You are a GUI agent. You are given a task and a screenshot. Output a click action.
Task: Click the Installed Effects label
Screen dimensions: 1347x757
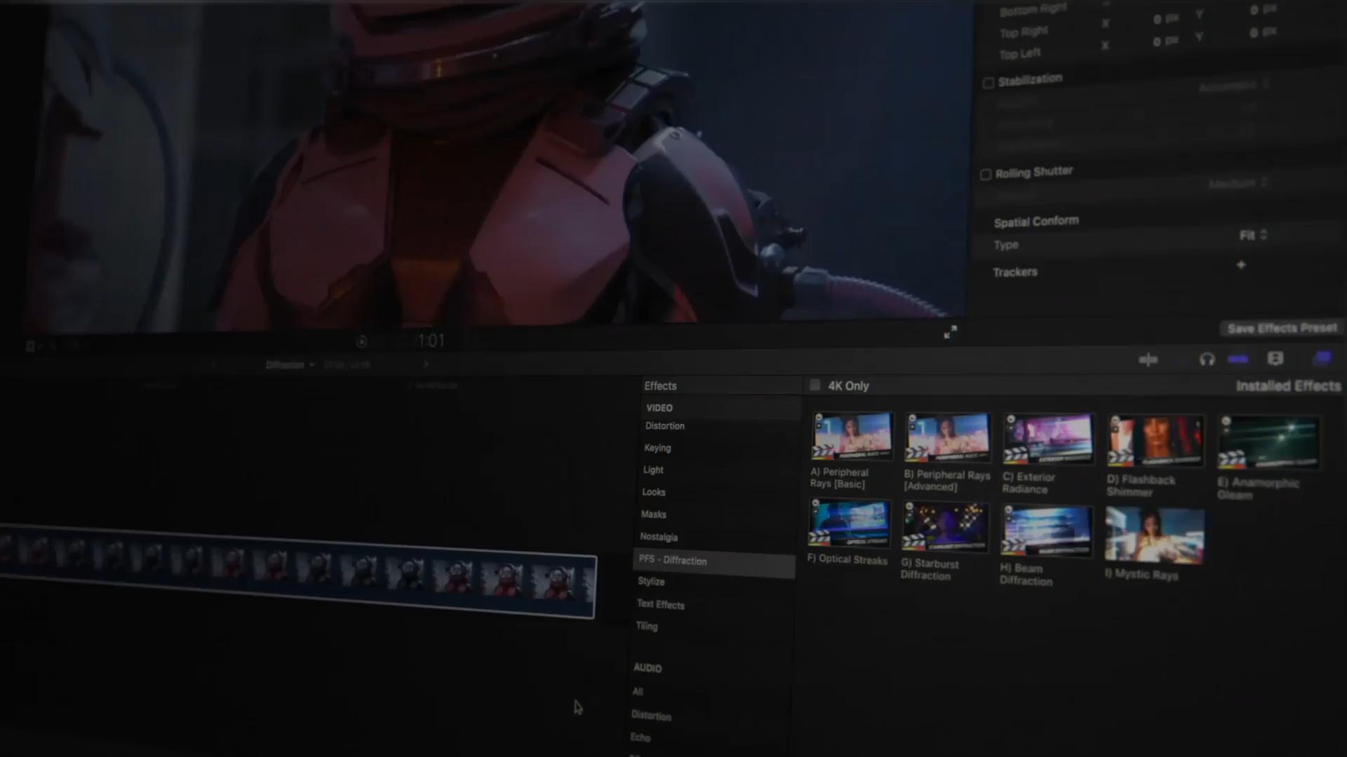pyautogui.click(x=1288, y=386)
